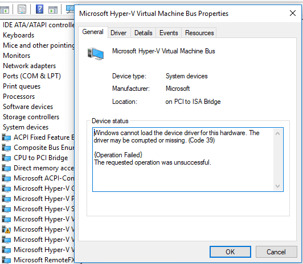303x264 pixels.
Task: Confirm the dialog with OK
Action: (230, 252)
